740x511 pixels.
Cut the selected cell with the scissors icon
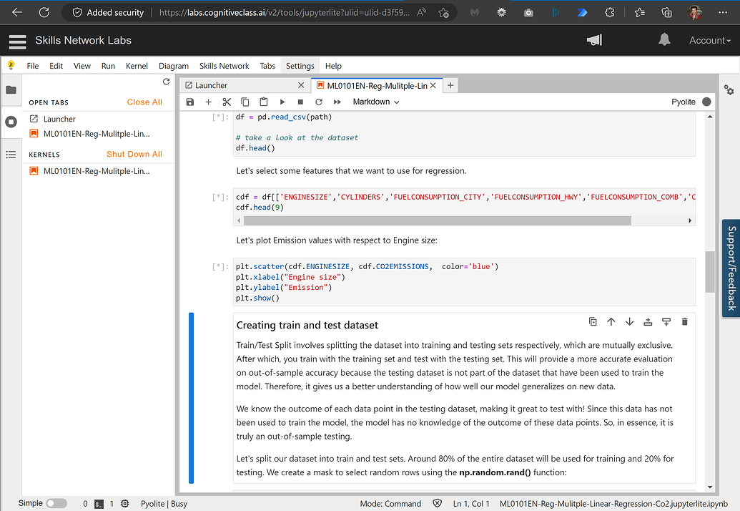tap(227, 102)
